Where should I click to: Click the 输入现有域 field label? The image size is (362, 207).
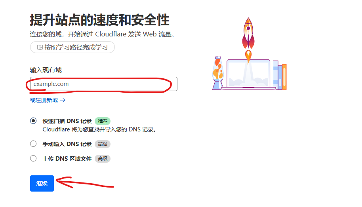click(x=46, y=70)
